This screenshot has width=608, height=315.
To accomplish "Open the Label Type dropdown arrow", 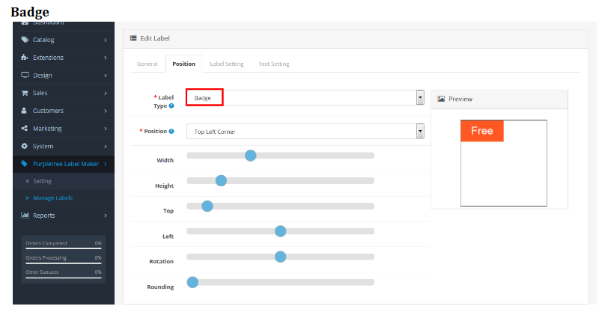I will click(420, 97).
